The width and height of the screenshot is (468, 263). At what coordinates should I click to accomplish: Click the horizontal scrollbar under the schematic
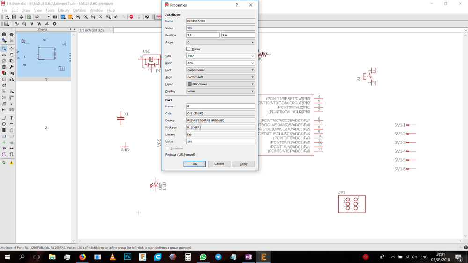coord(270,241)
